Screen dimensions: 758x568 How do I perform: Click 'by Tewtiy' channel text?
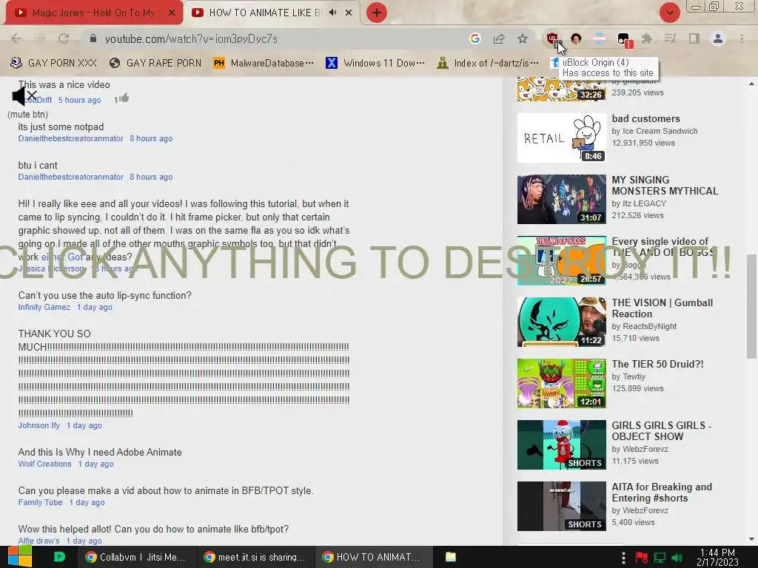tap(628, 376)
